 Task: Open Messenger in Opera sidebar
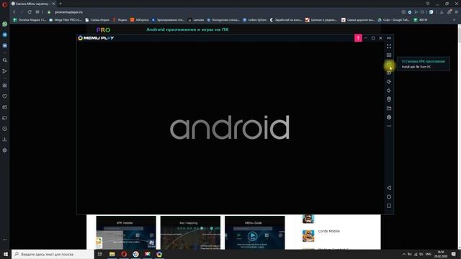click(x=5, y=35)
